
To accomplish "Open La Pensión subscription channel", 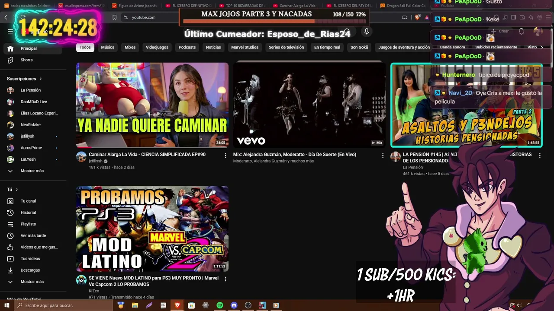I will coord(32,90).
